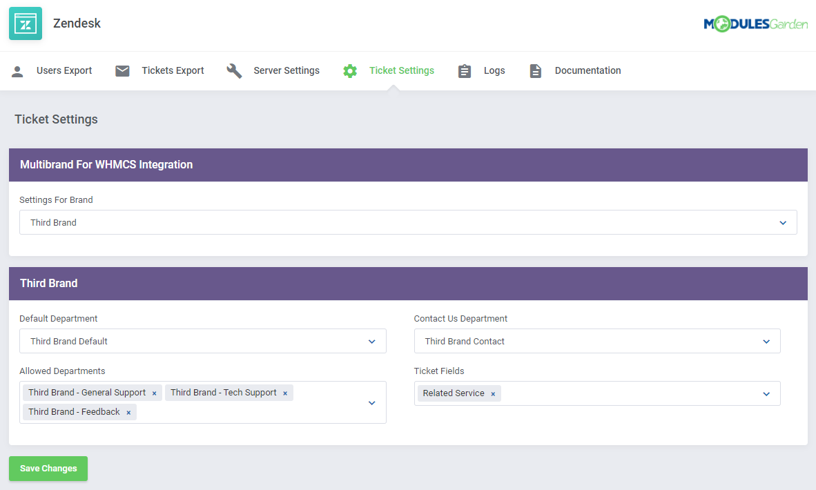
Task: Click the ModulesGarden logo
Action: (x=756, y=23)
